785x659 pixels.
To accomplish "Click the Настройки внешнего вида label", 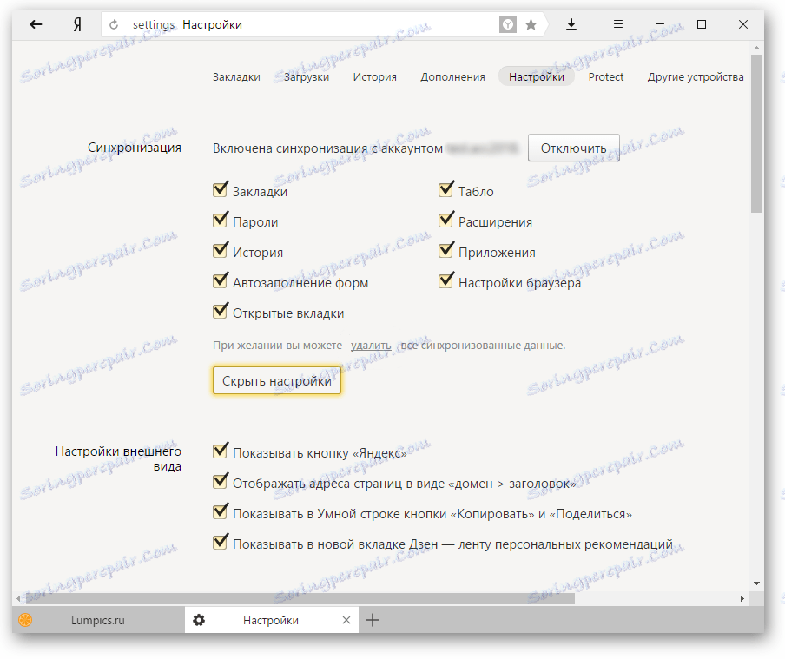I will coord(118,458).
